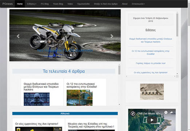The height and width of the screenshot is (131, 190).
Task: Go to PG Blog page
Action: pyautogui.click(x=45, y=4)
